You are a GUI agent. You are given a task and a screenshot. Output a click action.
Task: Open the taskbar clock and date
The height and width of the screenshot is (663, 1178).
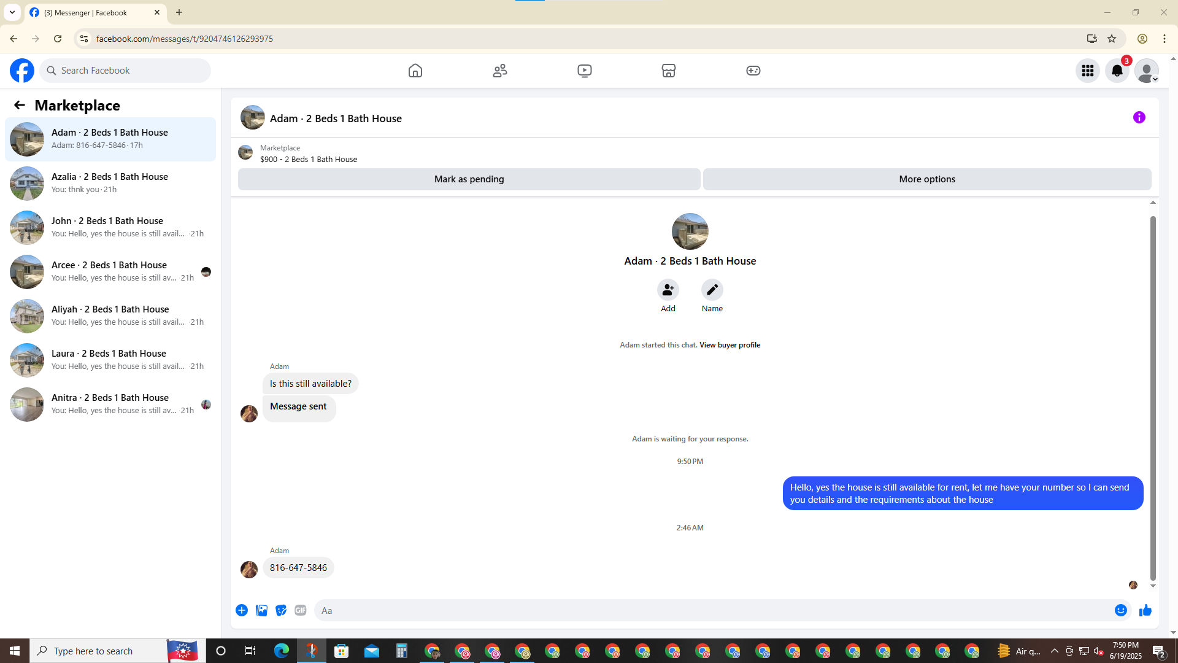(x=1126, y=651)
